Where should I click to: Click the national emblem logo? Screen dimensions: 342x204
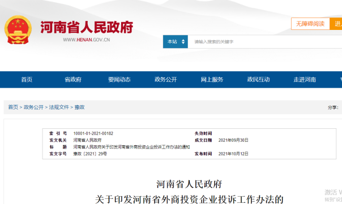18,29
